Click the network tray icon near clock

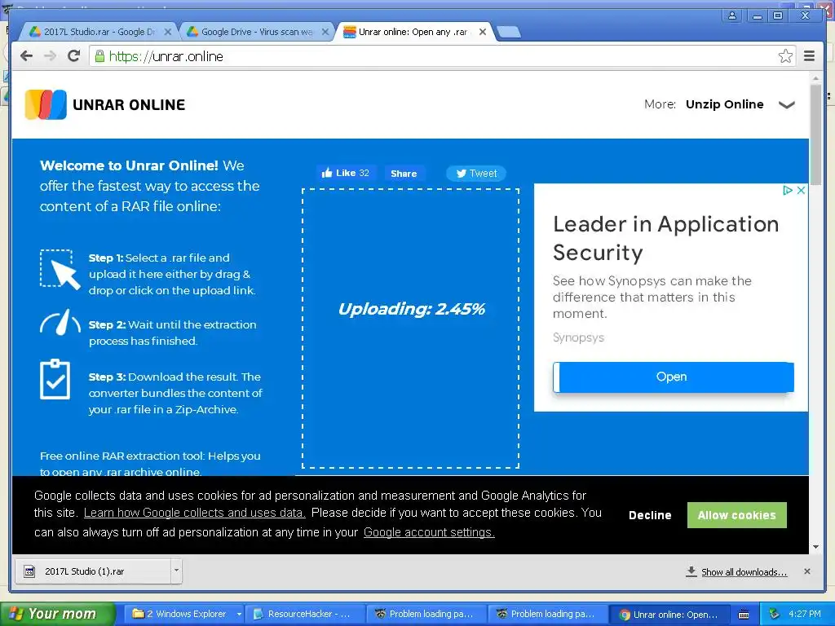(x=774, y=614)
